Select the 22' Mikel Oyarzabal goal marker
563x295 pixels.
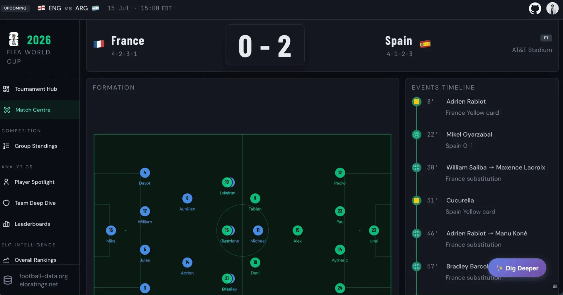tap(416, 135)
